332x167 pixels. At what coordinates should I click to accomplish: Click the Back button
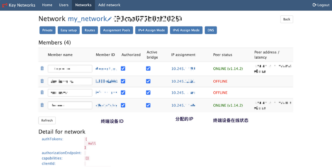tap(286, 19)
